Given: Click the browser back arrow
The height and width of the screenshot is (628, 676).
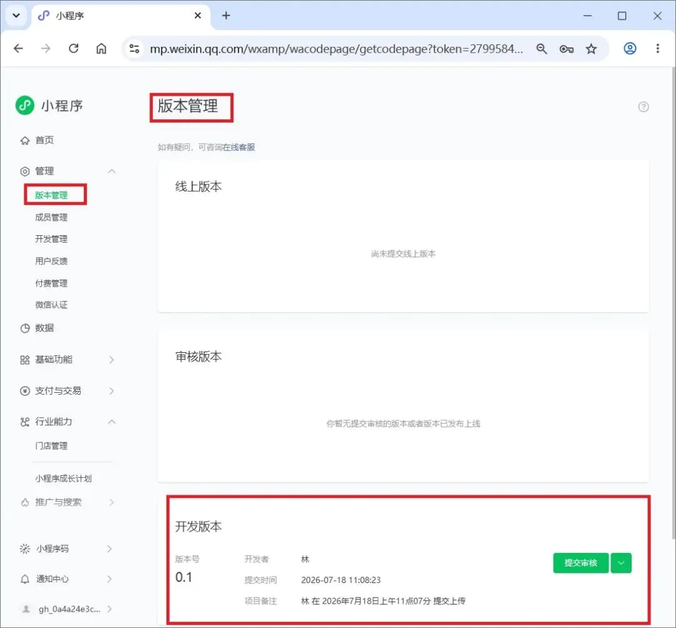Looking at the screenshot, I should point(19,48).
